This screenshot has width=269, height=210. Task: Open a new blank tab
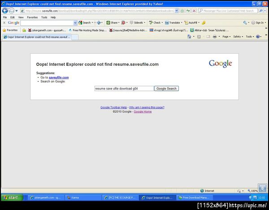coord(75,37)
